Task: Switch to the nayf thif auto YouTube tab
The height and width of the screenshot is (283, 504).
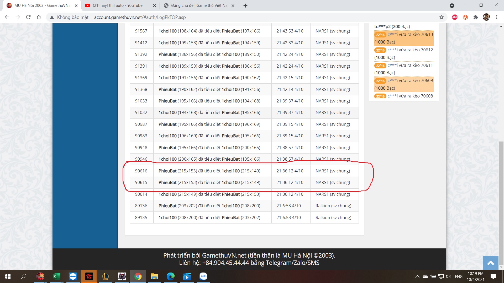Action: [118, 6]
